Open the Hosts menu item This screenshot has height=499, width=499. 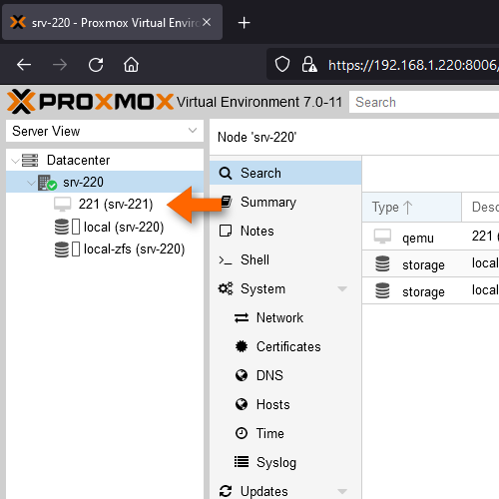click(x=285, y=404)
